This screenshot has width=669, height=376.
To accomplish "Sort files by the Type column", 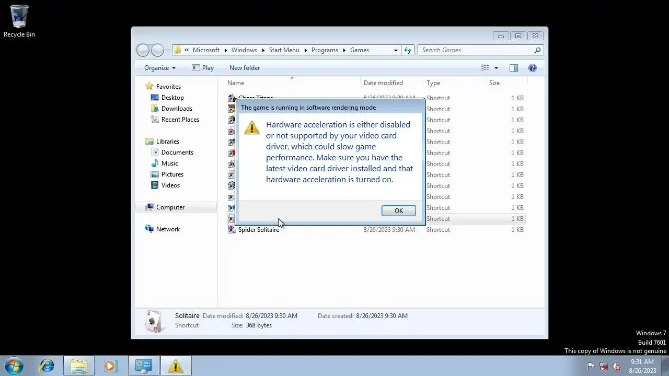I will pyautogui.click(x=433, y=83).
